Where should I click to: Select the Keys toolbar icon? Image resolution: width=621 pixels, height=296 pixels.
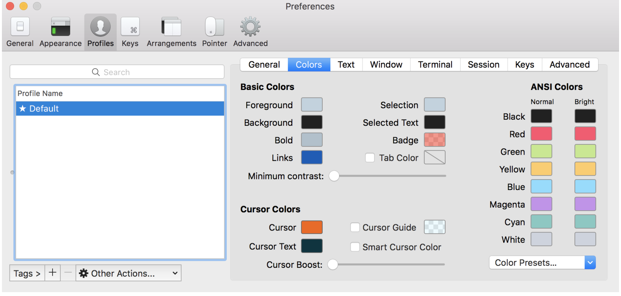click(x=130, y=26)
